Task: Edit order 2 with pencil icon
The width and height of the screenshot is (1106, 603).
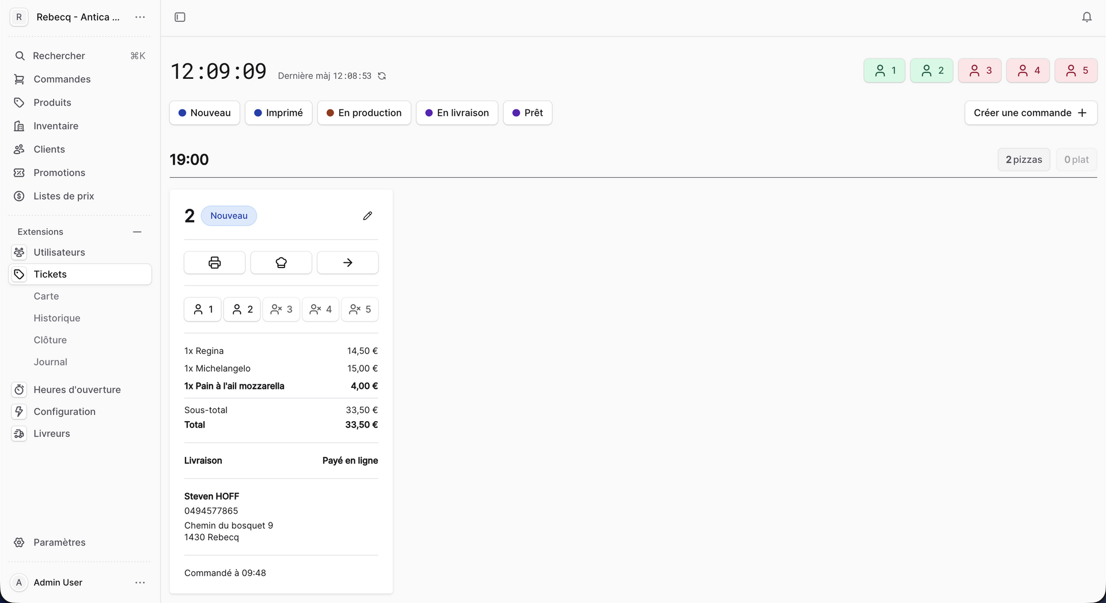Action: (368, 216)
